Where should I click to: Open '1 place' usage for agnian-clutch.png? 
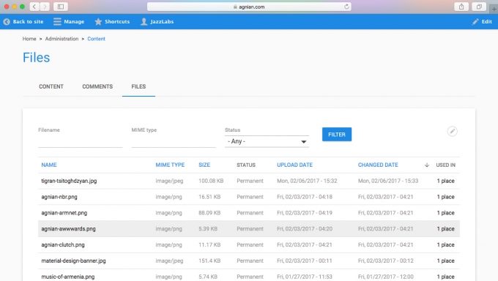click(445, 245)
